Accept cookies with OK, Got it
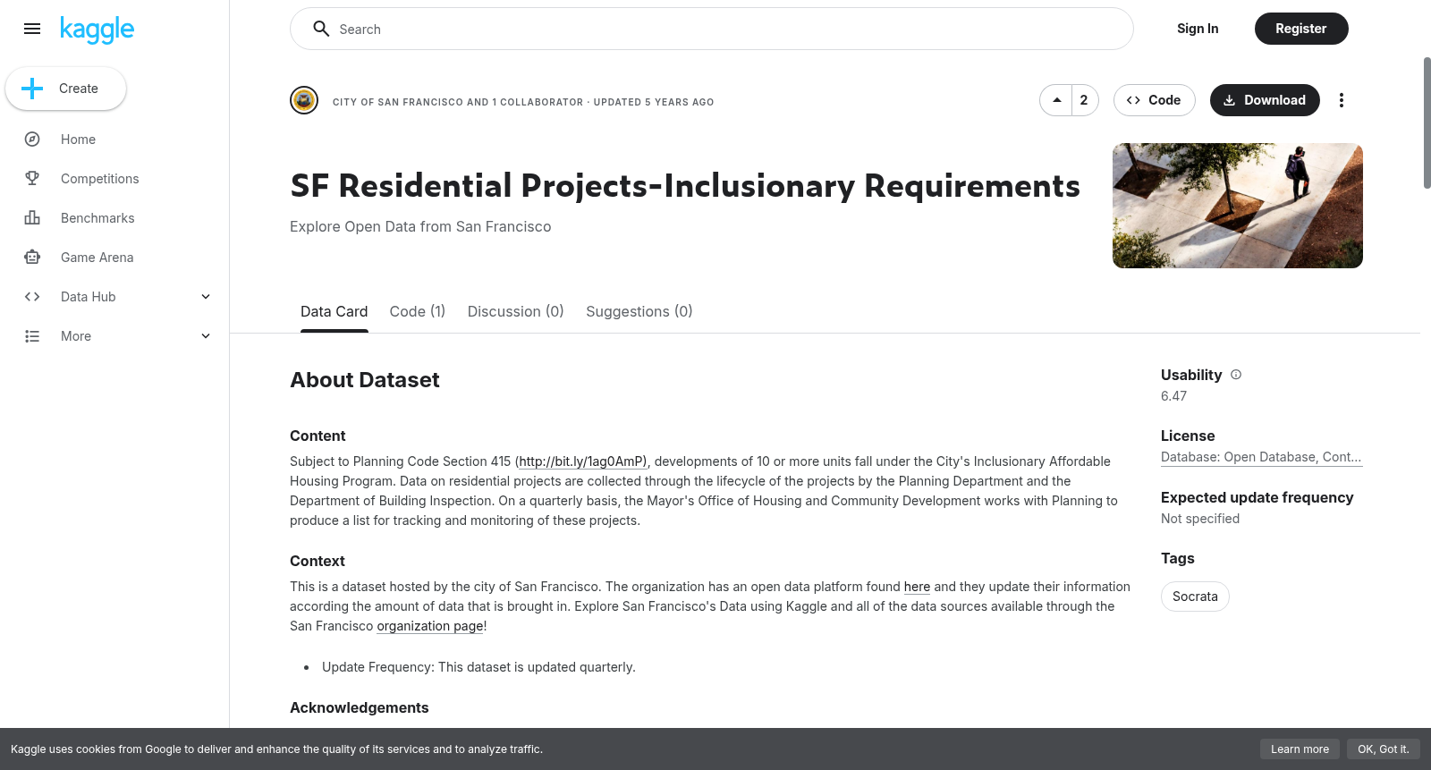The height and width of the screenshot is (770, 1431). [x=1383, y=749]
